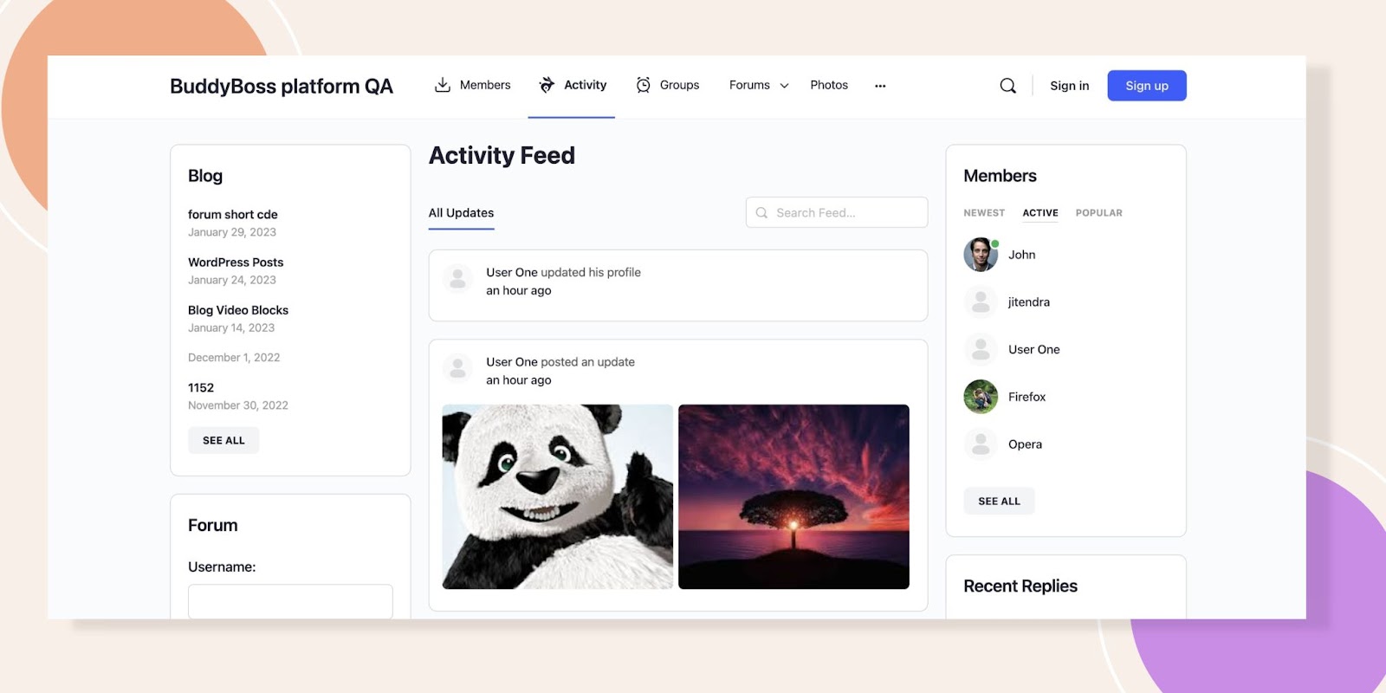Screen dimensions: 1386x693
Task: Click the 'Recent Replies' widget heading
Action: [x=1020, y=586]
